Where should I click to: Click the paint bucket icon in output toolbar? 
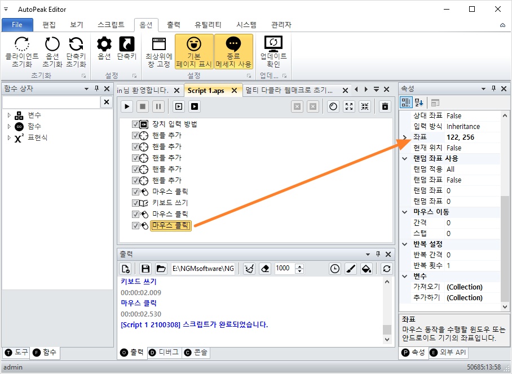pos(367,269)
